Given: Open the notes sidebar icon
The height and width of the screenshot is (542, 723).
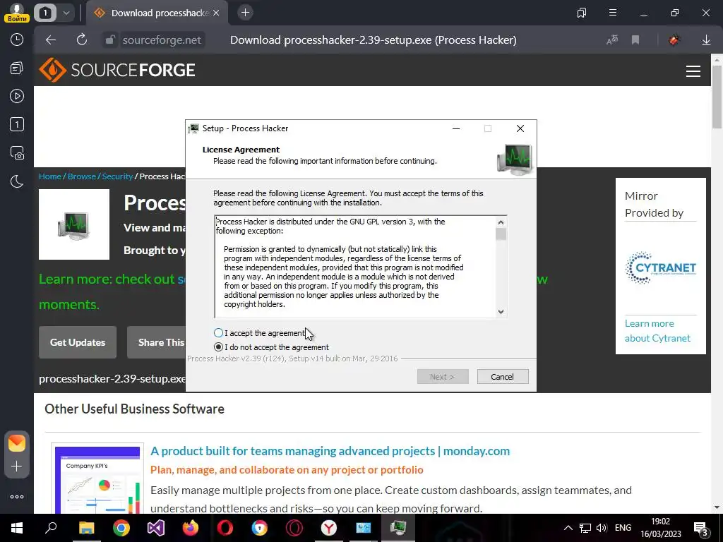Looking at the screenshot, I should pyautogui.click(x=17, y=68).
